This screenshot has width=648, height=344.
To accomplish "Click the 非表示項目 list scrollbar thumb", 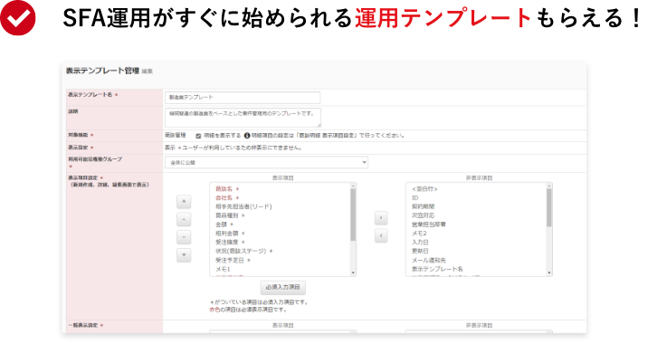I will click(548, 207).
